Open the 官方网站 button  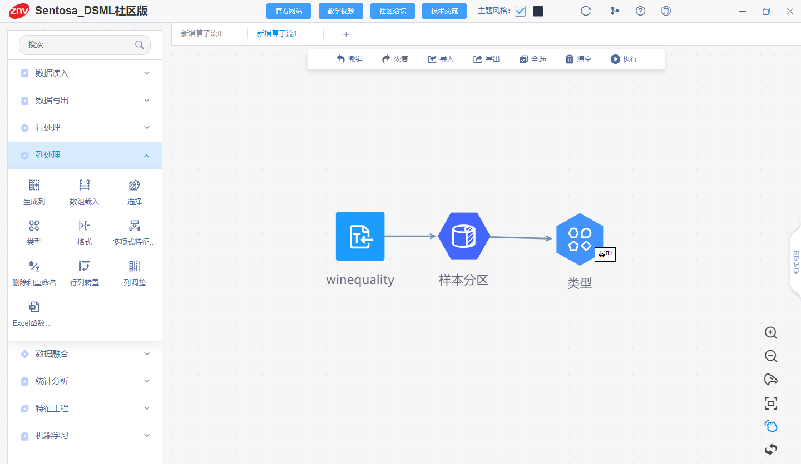click(289, 11)
